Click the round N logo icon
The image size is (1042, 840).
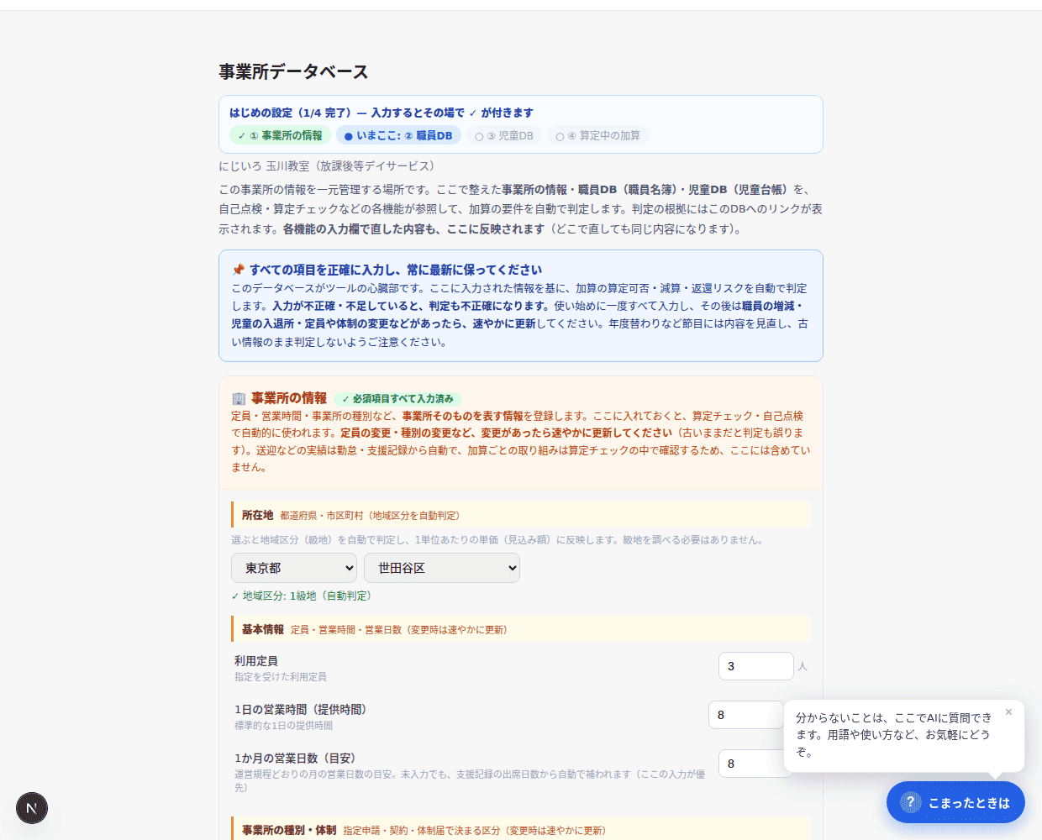point(32,808)
